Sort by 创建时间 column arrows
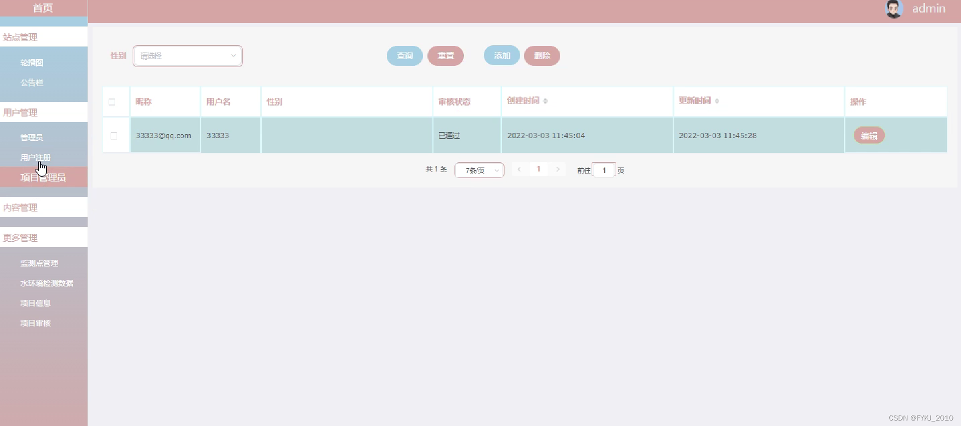The height and width of the screenshot is (426, 961). tap(546, 101)
